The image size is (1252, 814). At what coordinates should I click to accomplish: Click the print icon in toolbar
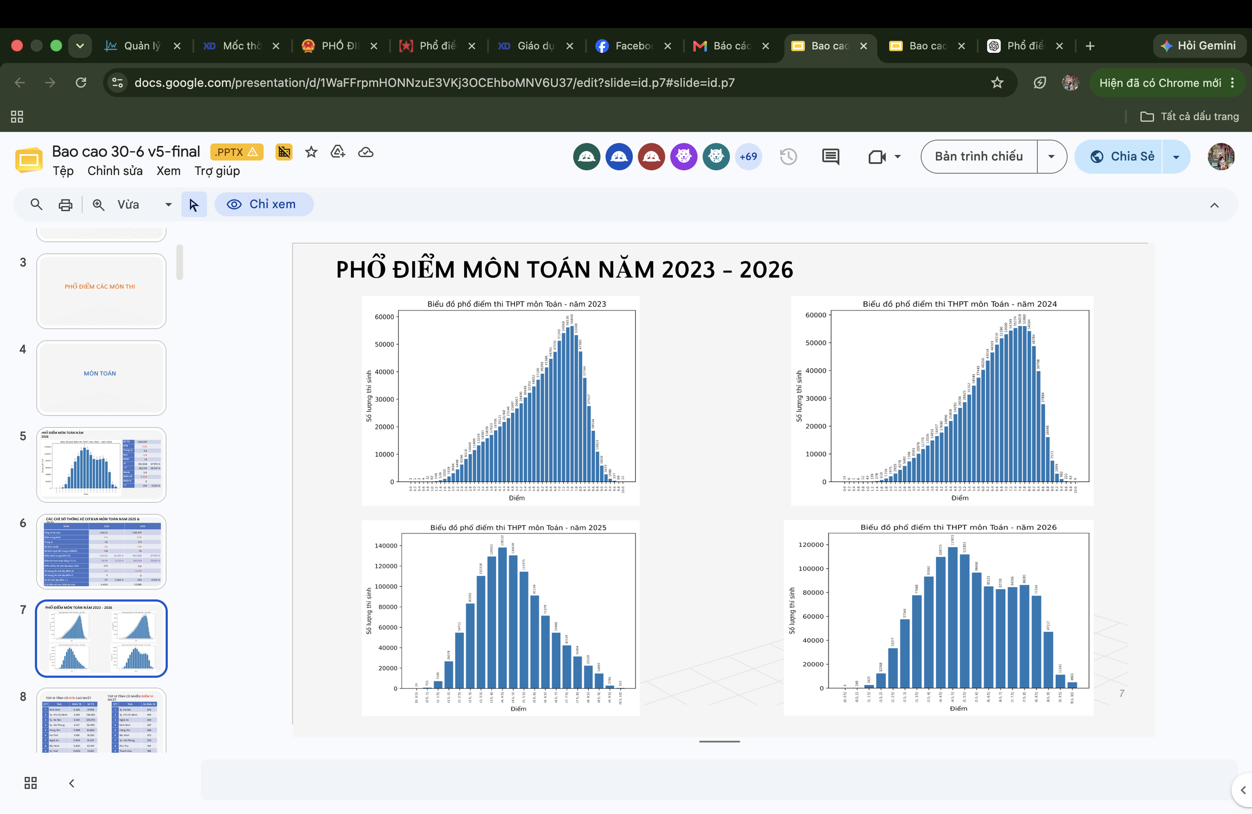click(x=65, y=204)
